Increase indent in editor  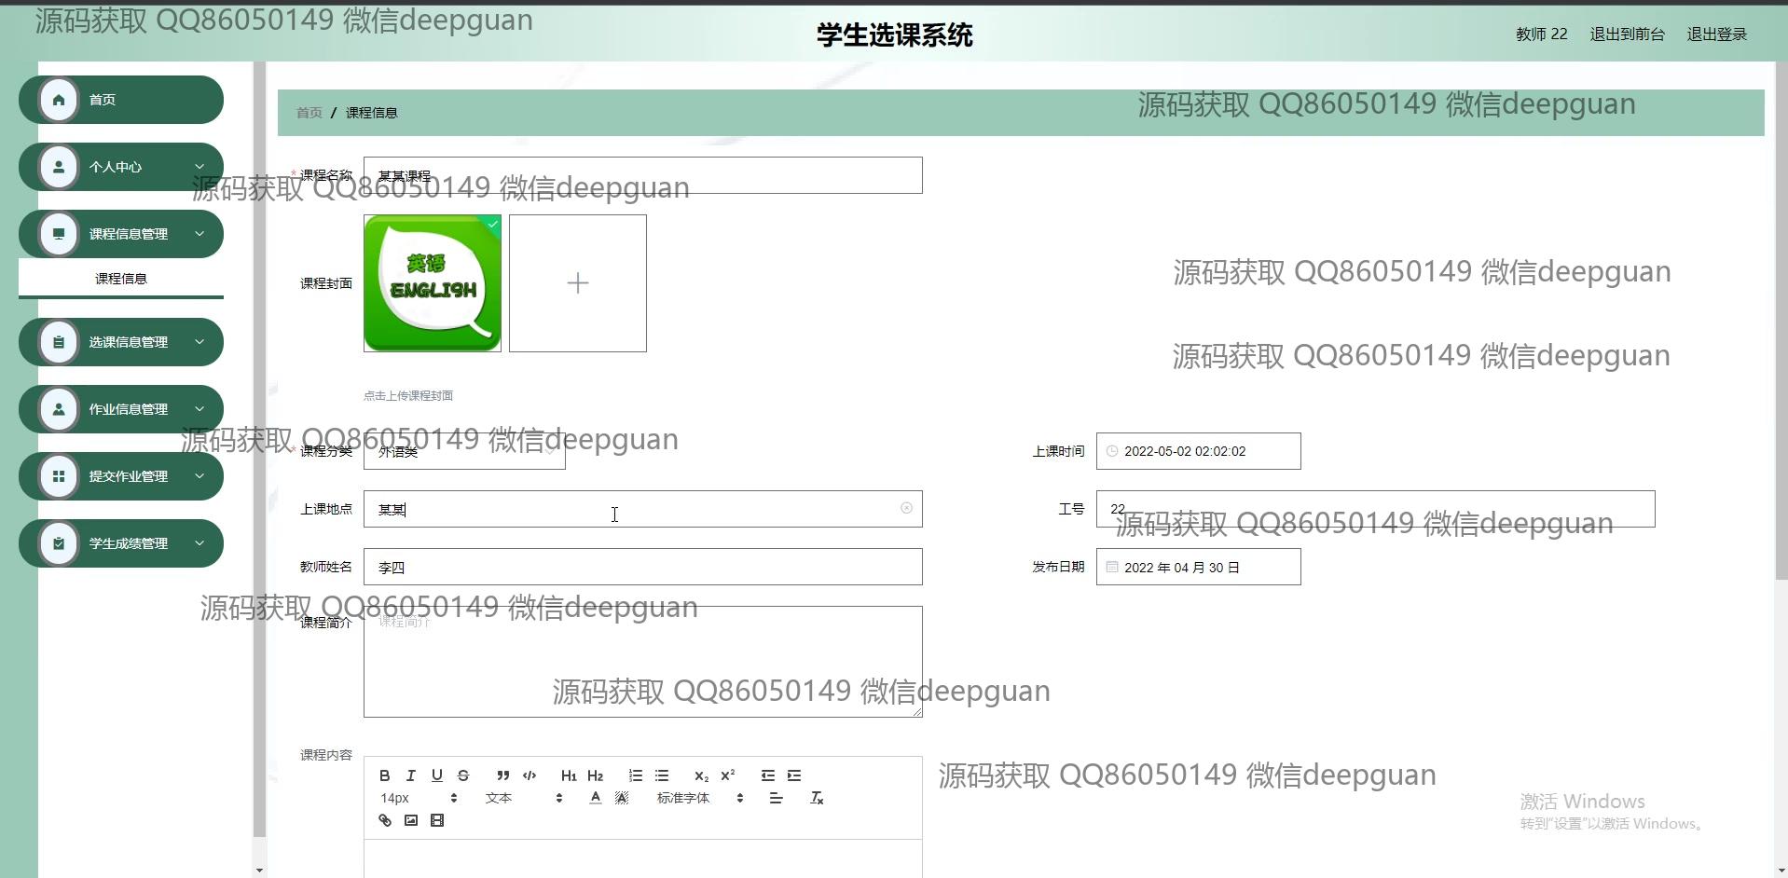pyautogui.click(x=794, y=775)
